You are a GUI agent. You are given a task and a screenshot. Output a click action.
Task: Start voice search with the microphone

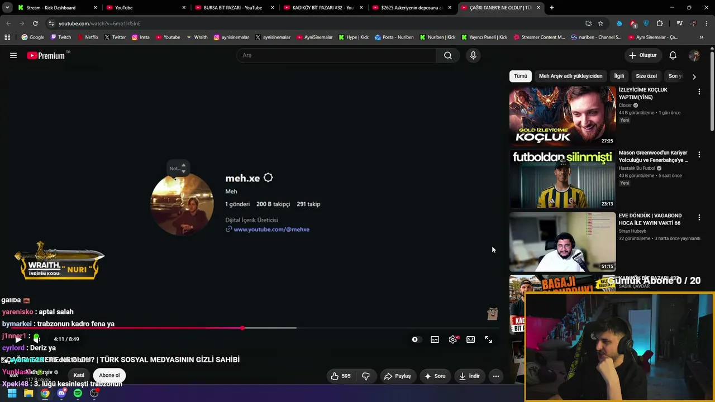(473, 55)
